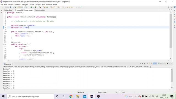
Task: Click the Open Console icon
Action: pyautogui.click(x=165, y=64)
